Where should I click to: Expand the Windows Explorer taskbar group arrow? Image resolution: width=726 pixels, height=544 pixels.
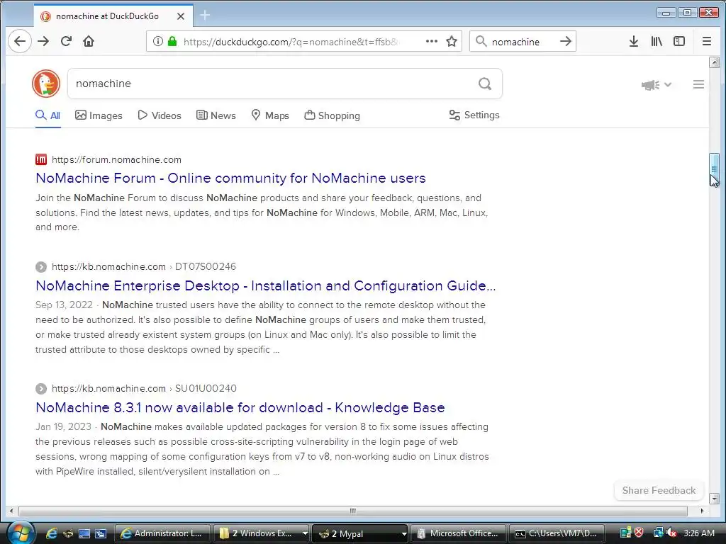pos(305,533)
